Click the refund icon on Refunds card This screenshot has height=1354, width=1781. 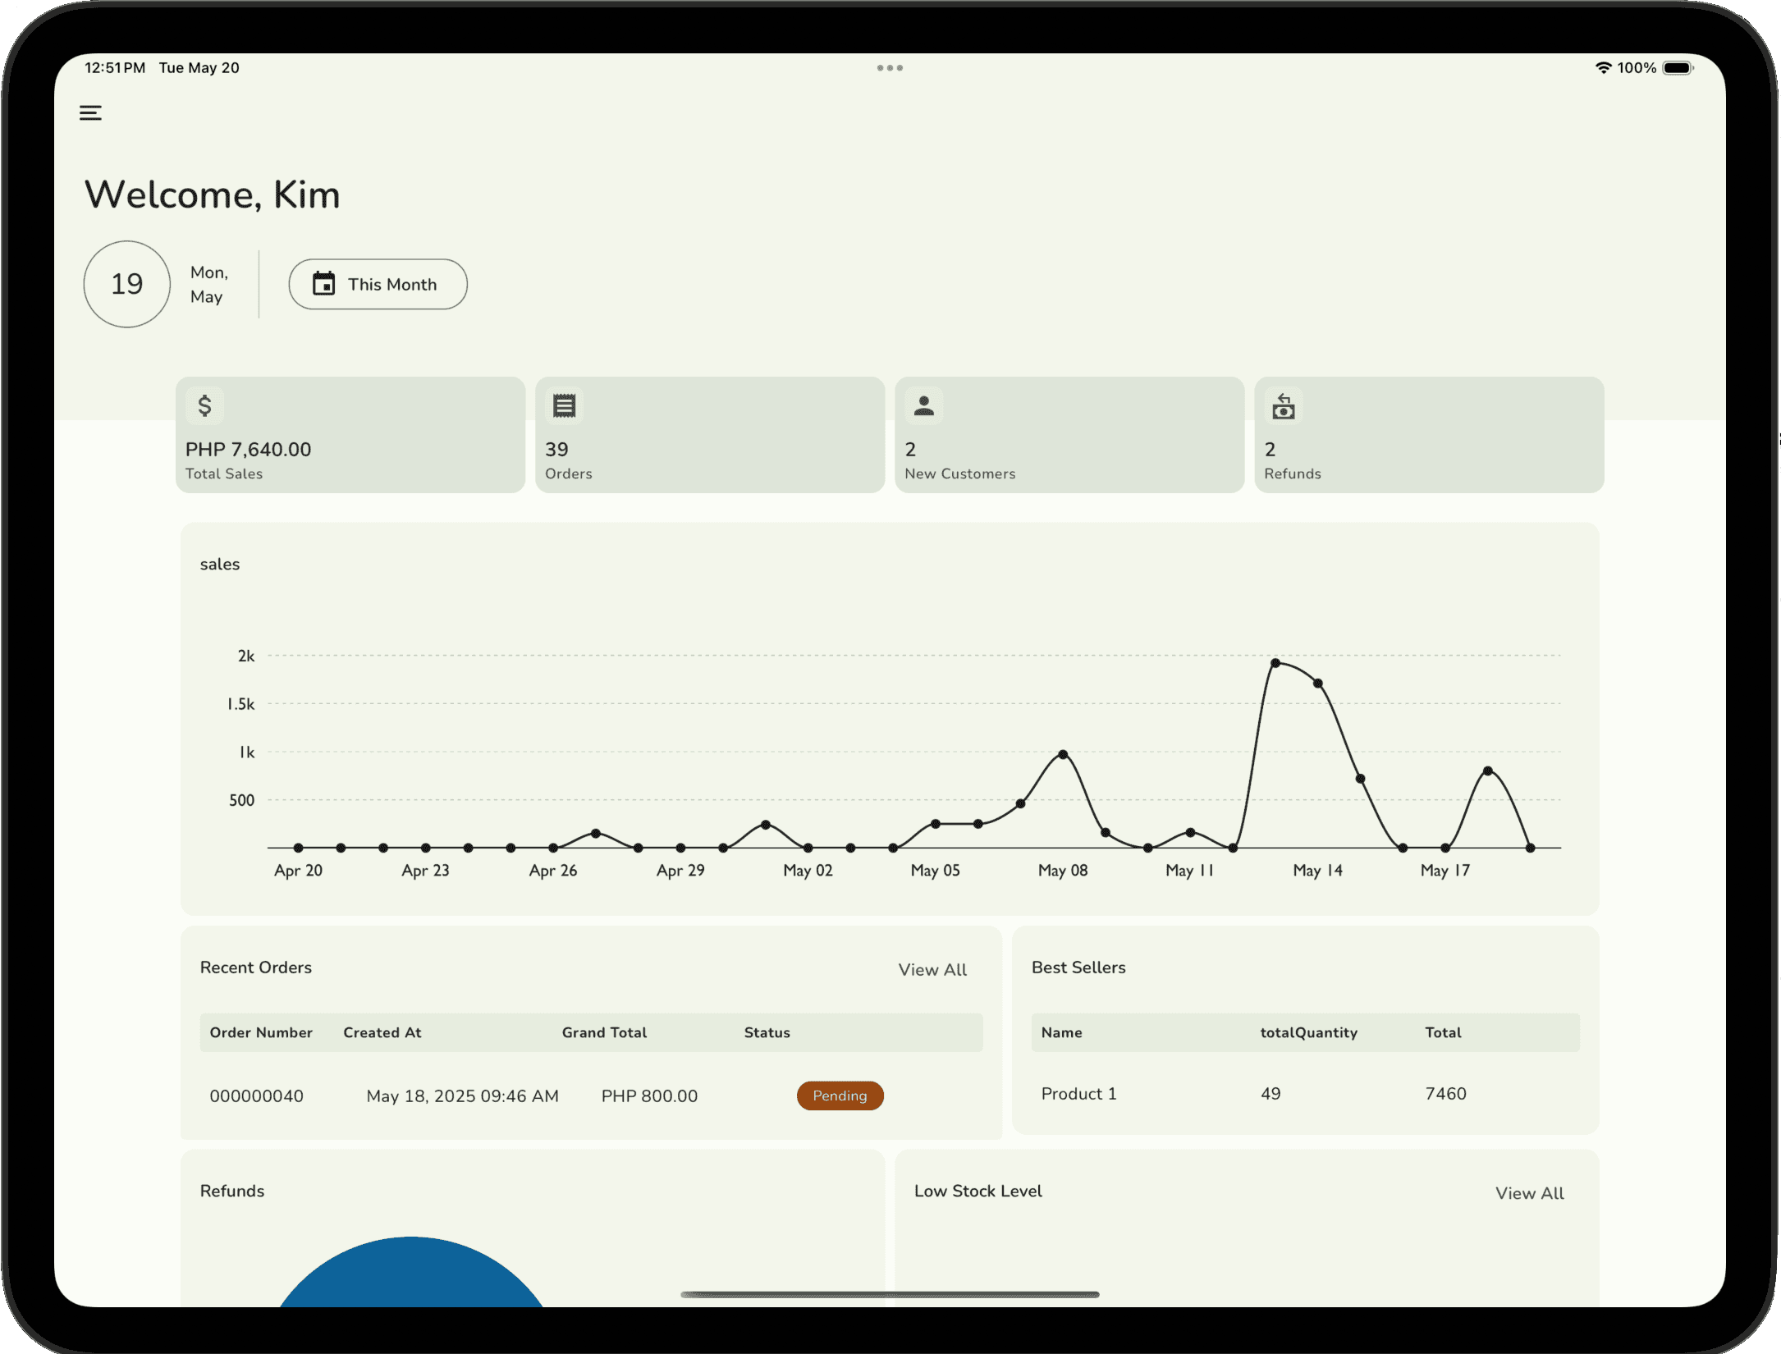pos(1283,406)
